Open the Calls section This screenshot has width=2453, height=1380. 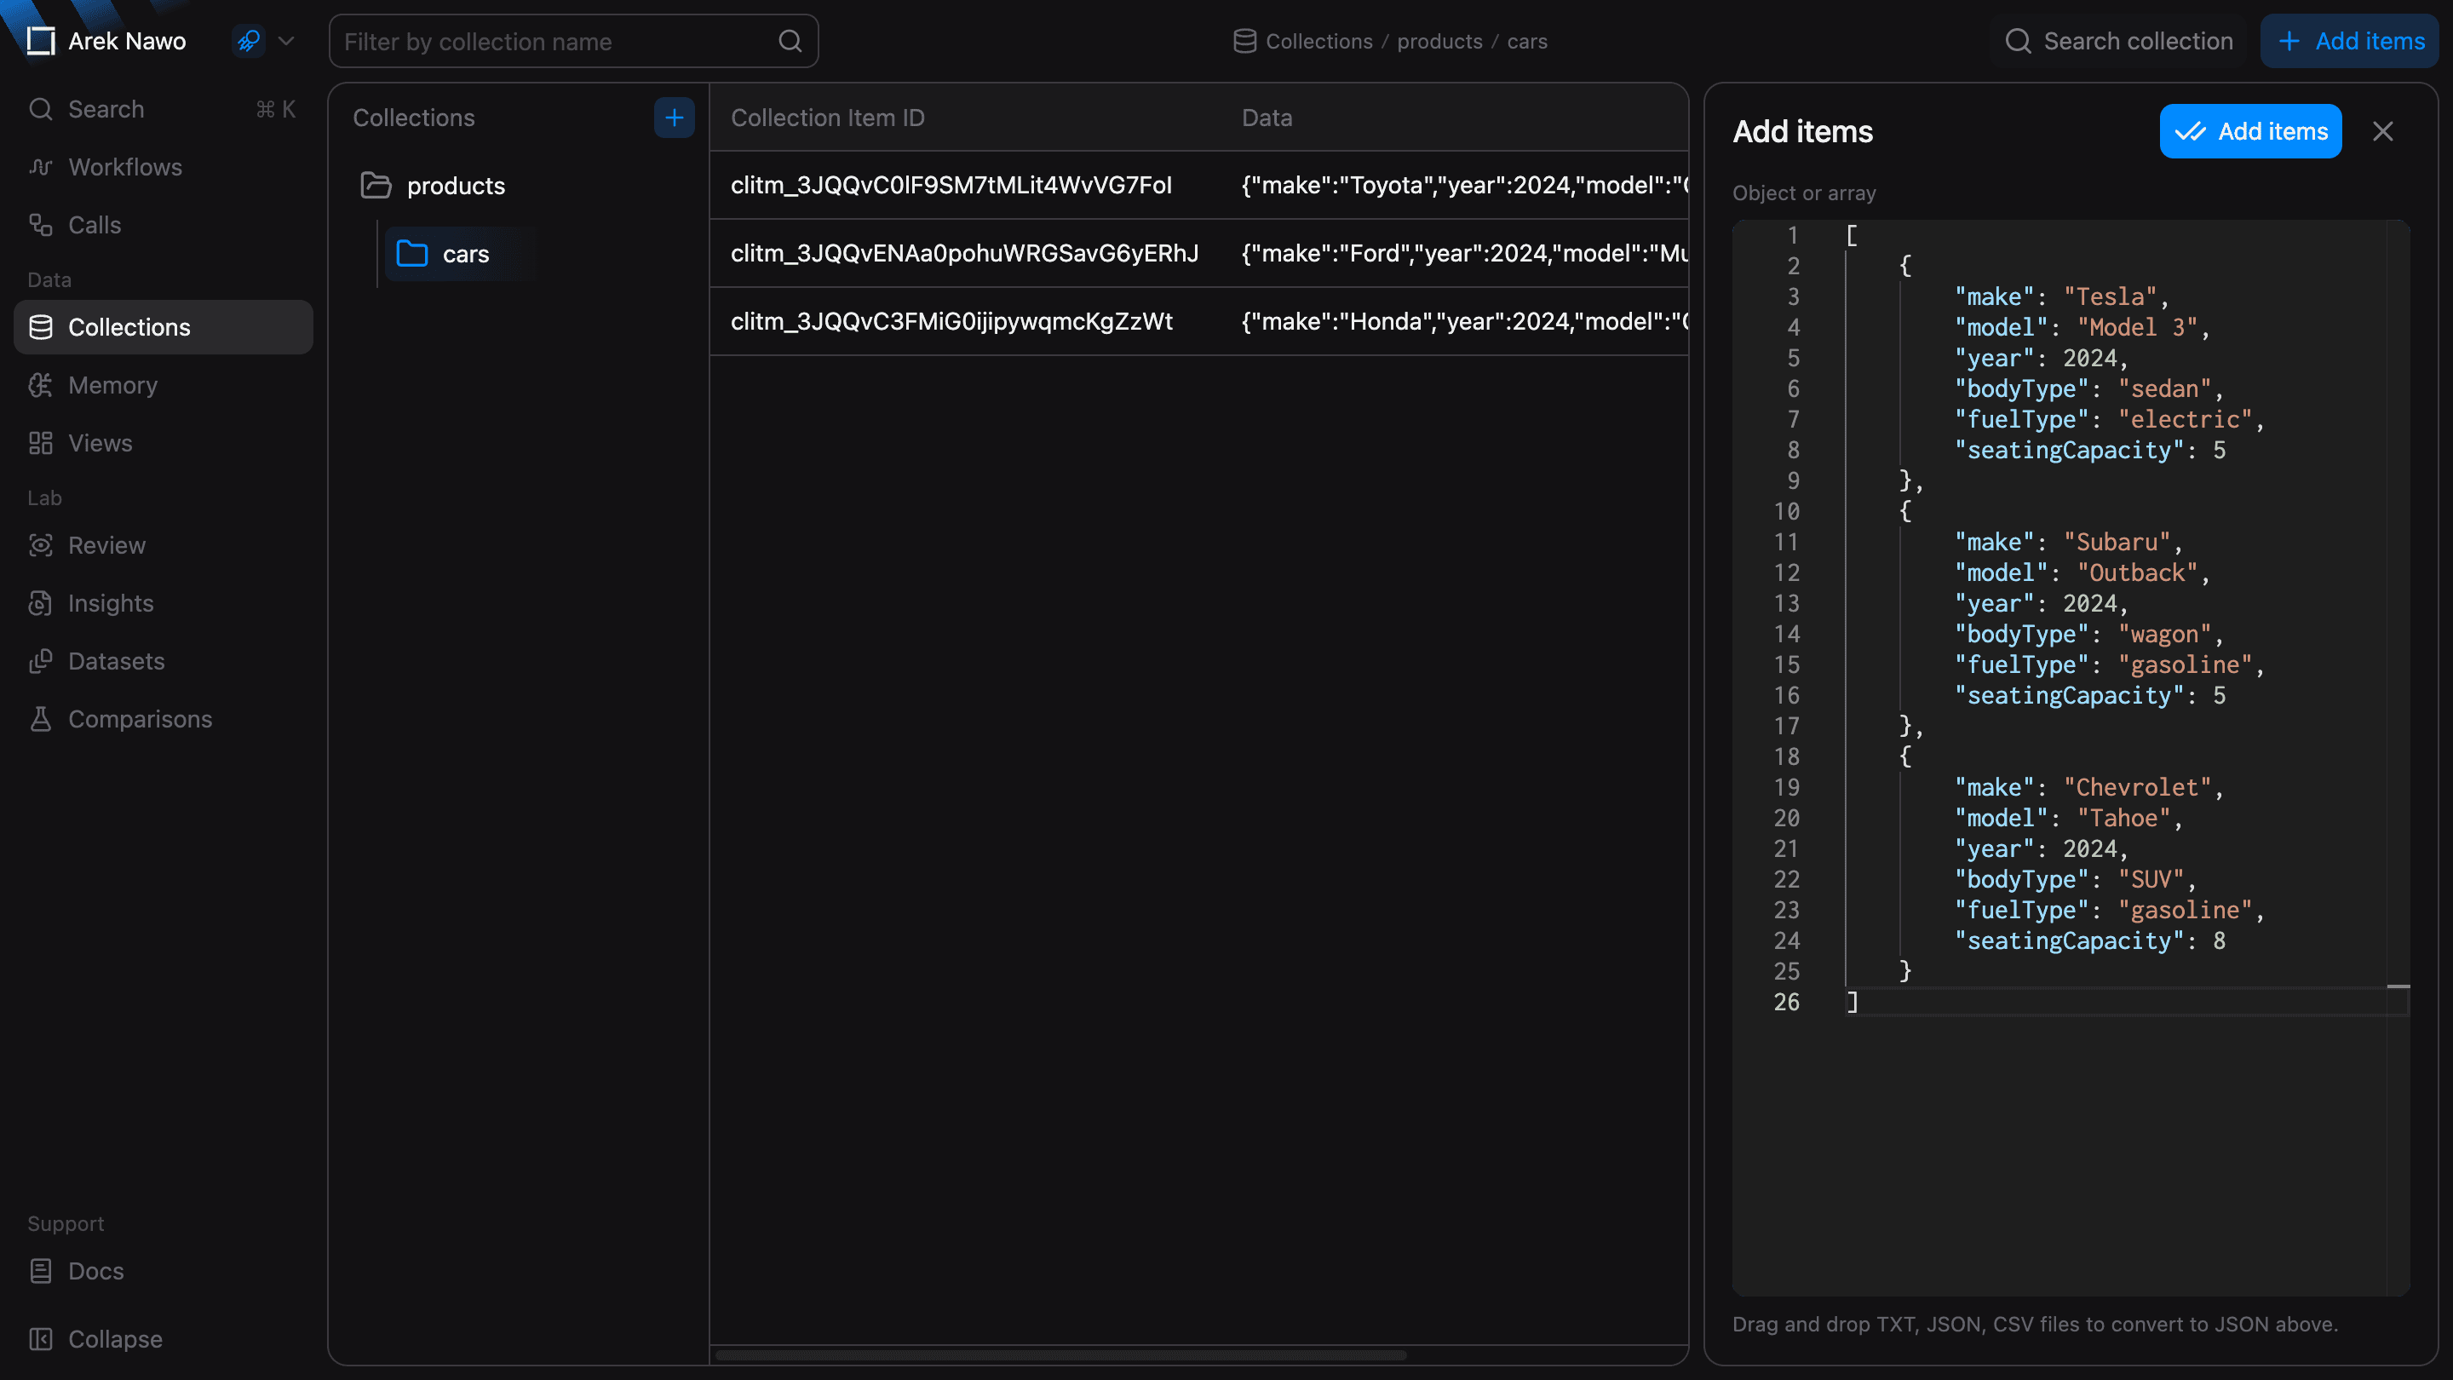coord(163,226)
